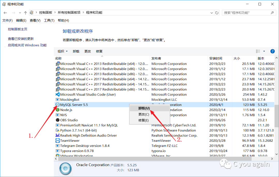Open the 文件(F) menu

pos(7,21)
